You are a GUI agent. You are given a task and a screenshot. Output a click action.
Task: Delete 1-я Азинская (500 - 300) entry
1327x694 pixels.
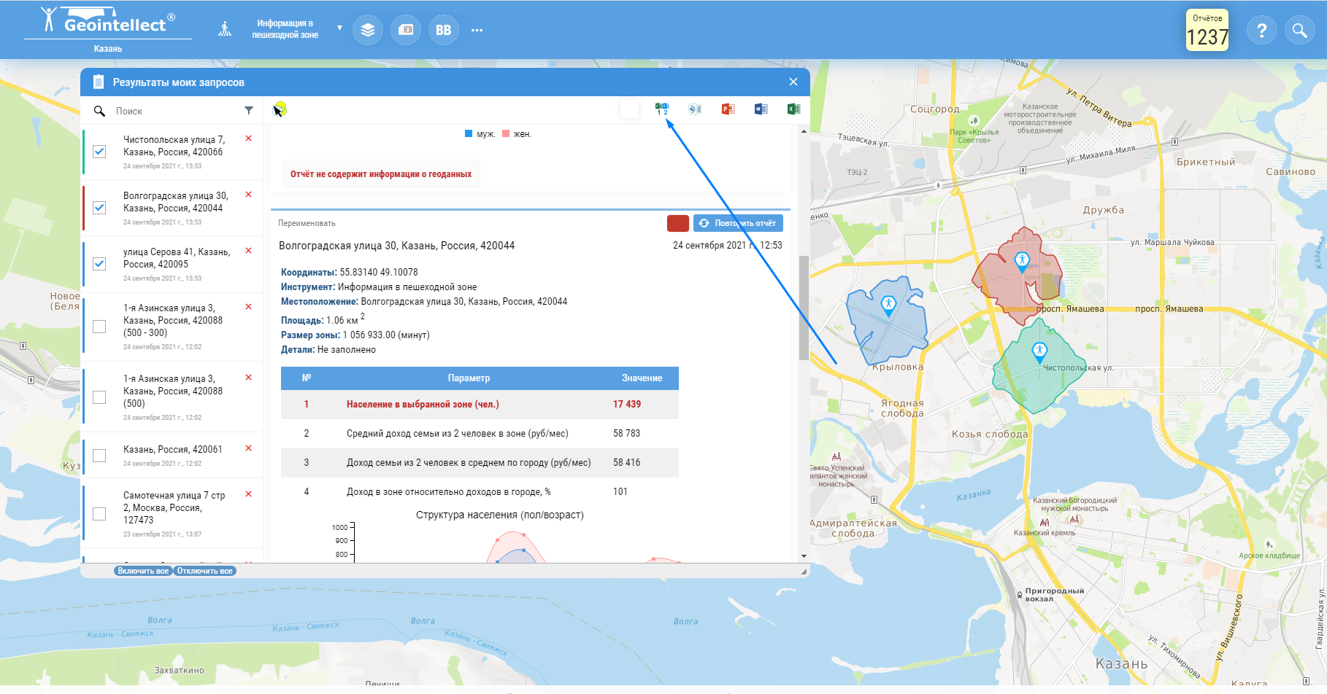point(249,307)
